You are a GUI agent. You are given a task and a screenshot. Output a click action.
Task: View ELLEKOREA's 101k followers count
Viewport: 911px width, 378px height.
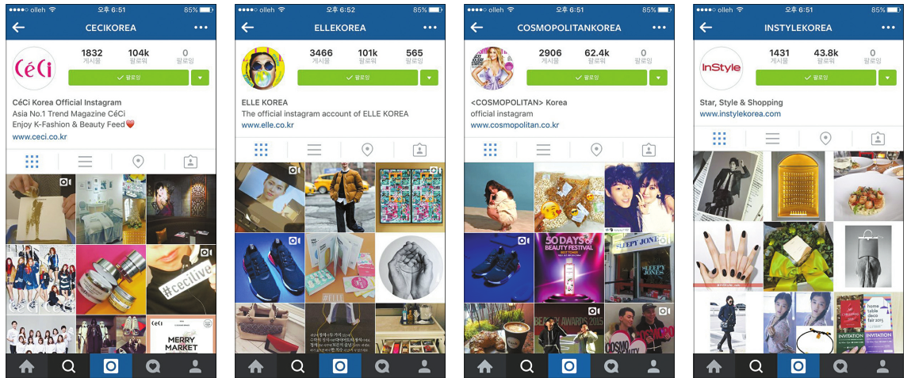(x=368, y=55)
